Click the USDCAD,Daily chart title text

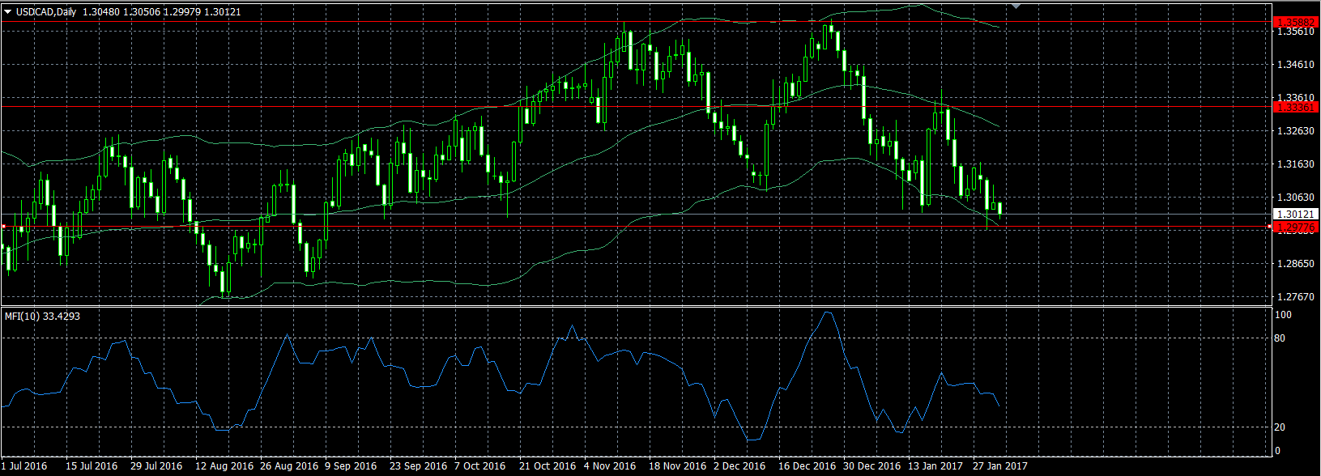tap(47, 12)
